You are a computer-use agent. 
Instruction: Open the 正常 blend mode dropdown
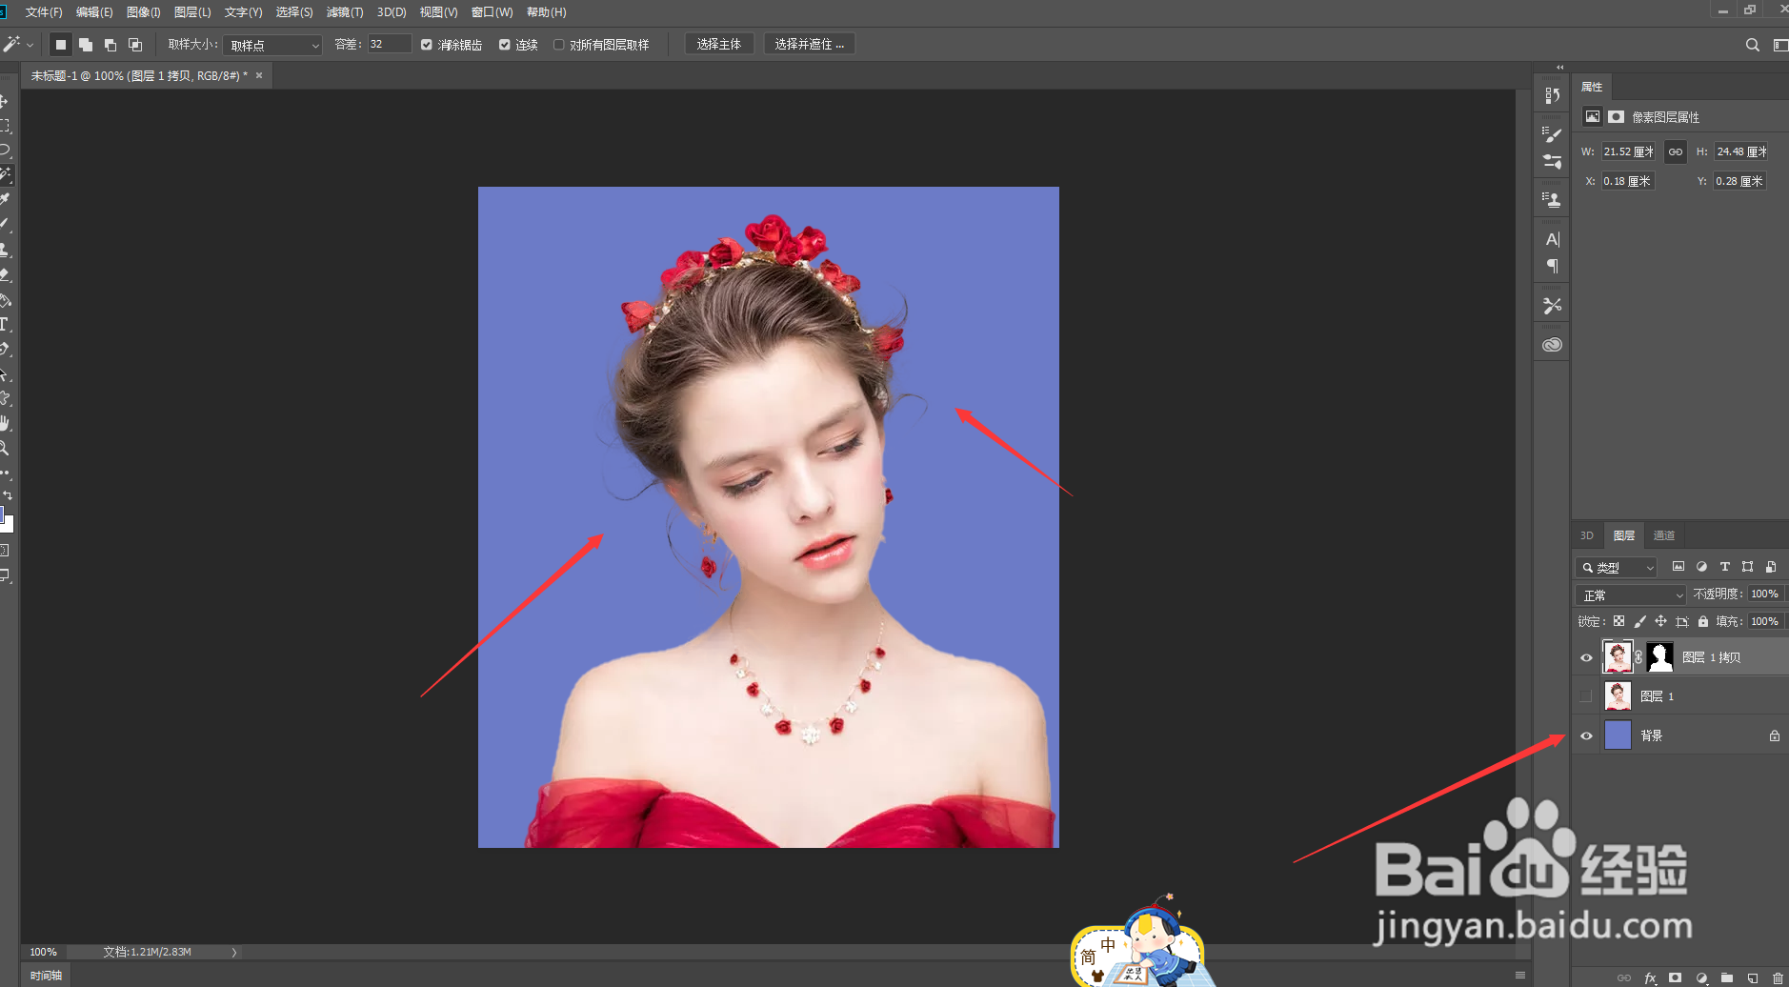1632,594
